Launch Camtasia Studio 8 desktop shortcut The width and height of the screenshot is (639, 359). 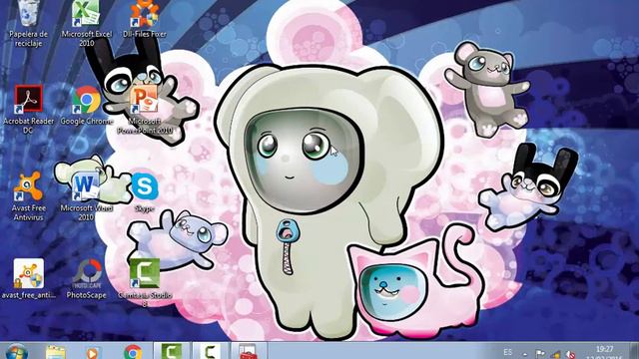tap(145, 282)
